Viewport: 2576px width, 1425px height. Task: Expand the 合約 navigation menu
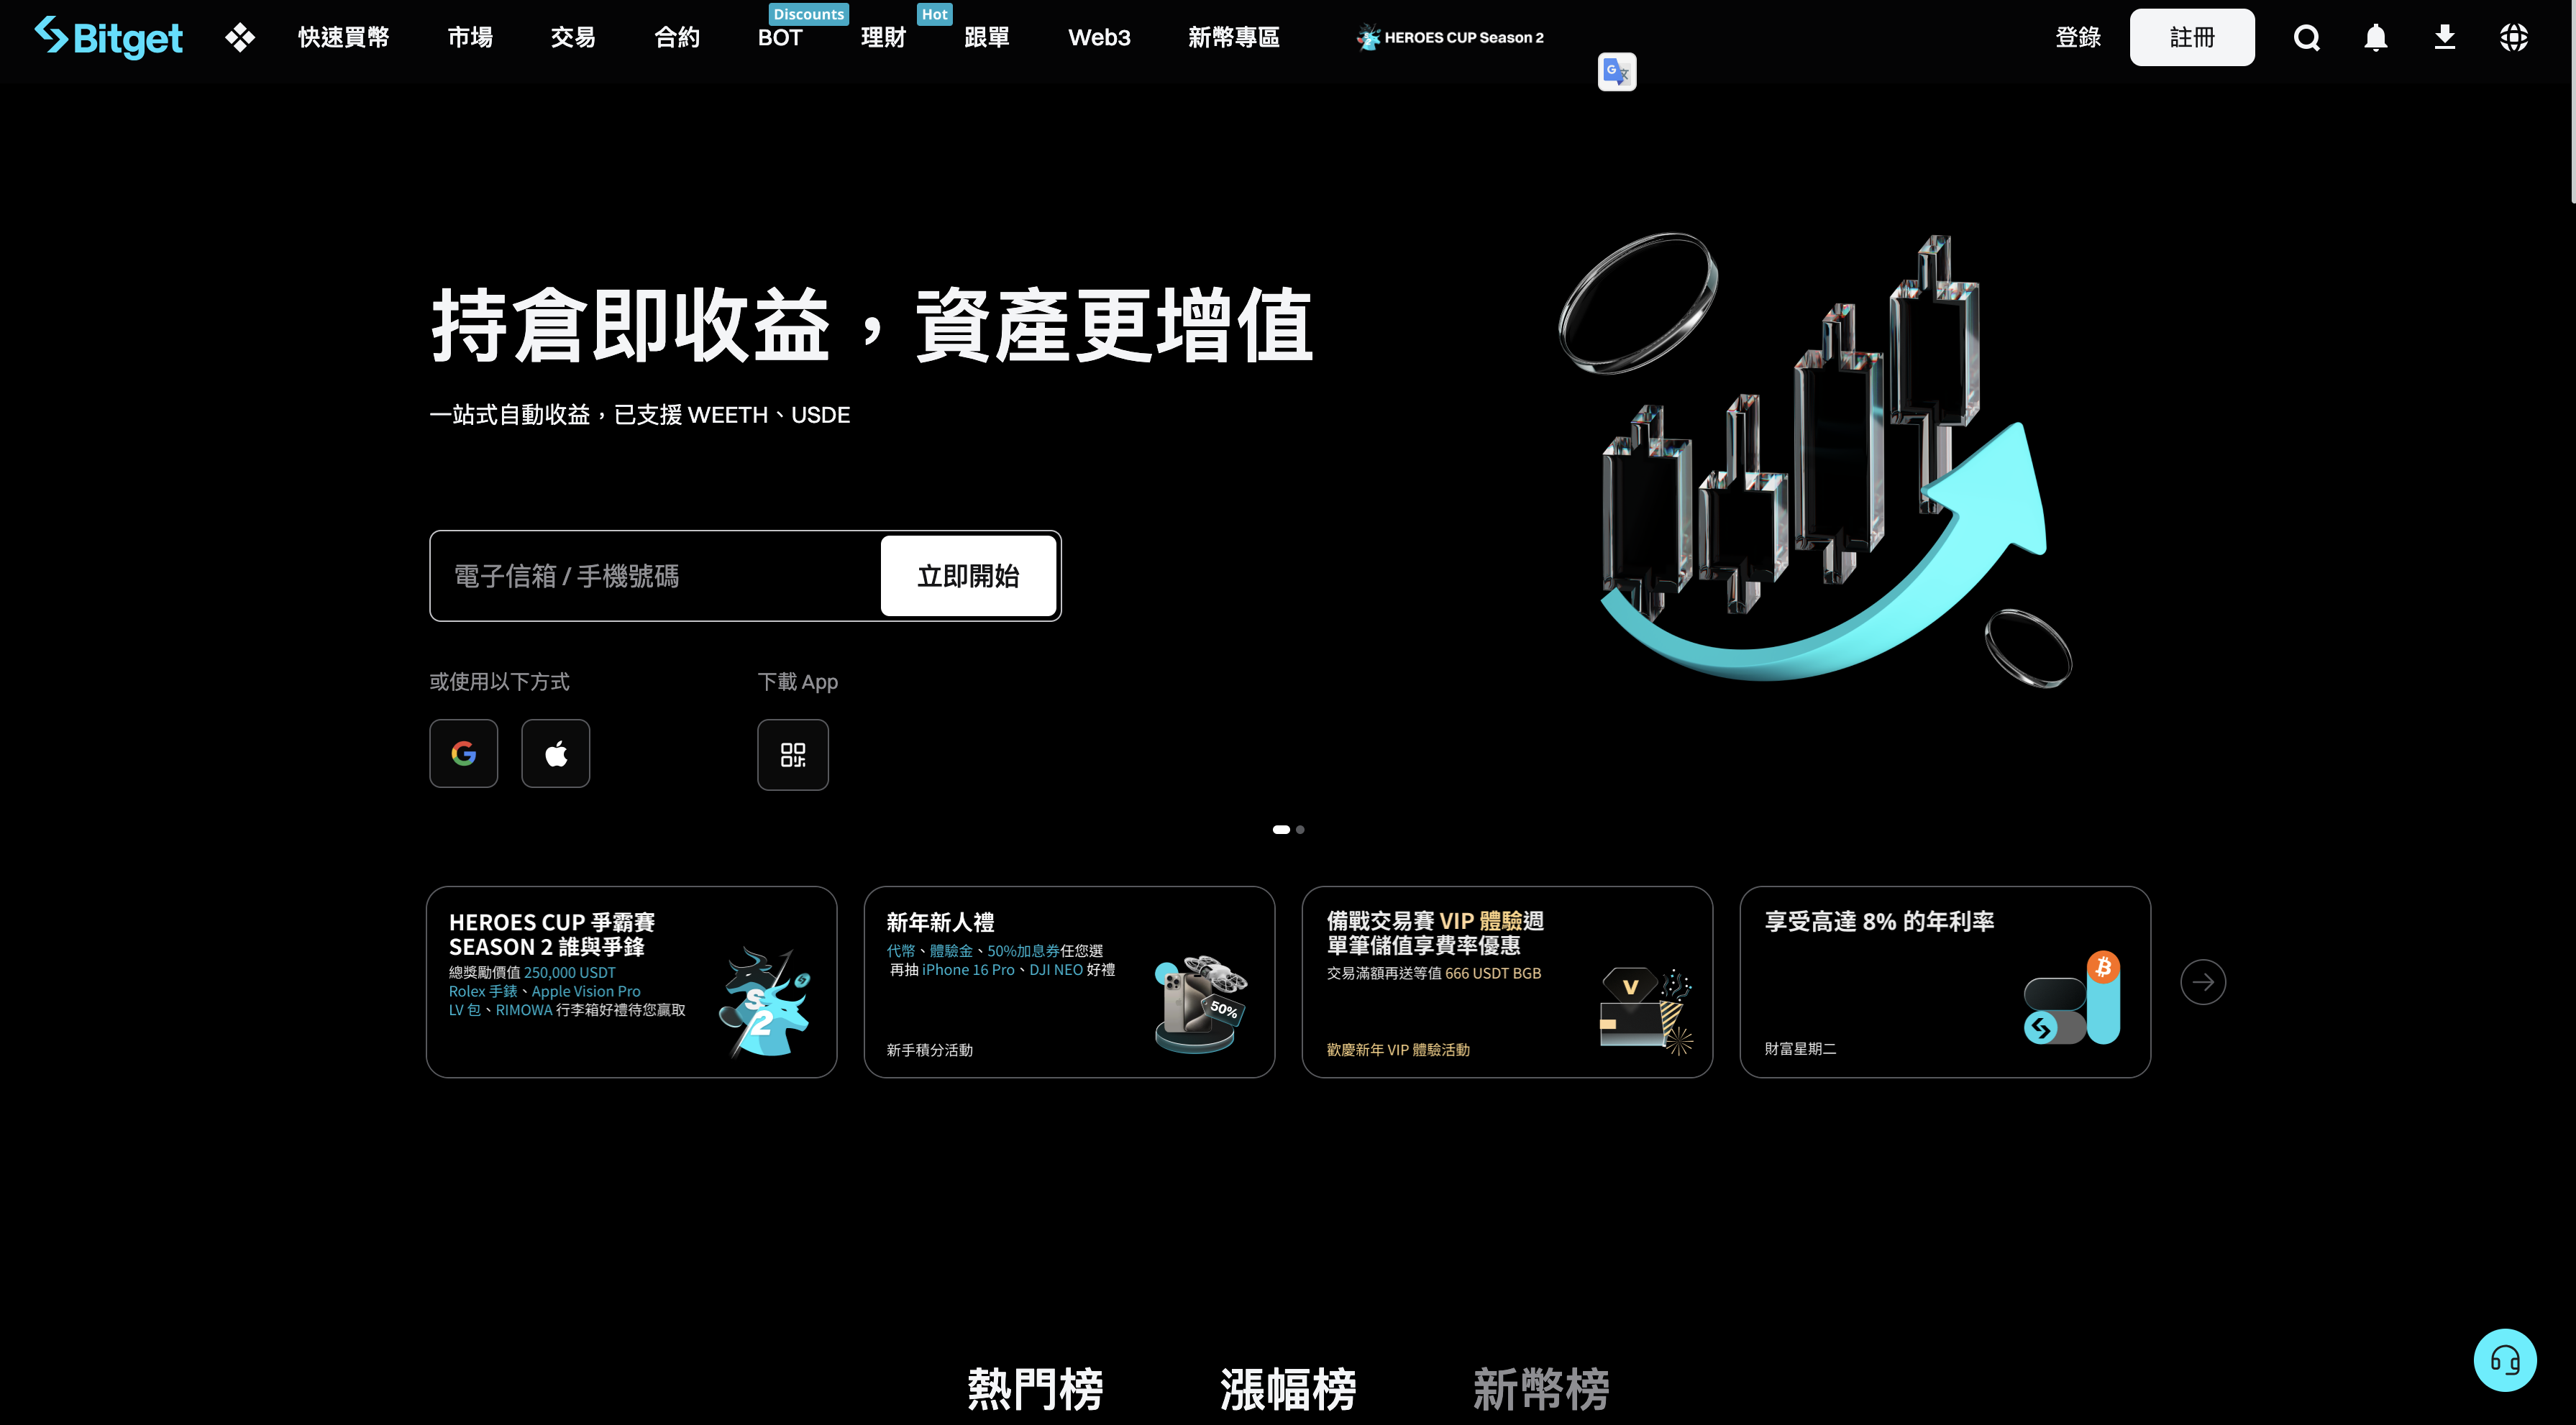(676, 37)
